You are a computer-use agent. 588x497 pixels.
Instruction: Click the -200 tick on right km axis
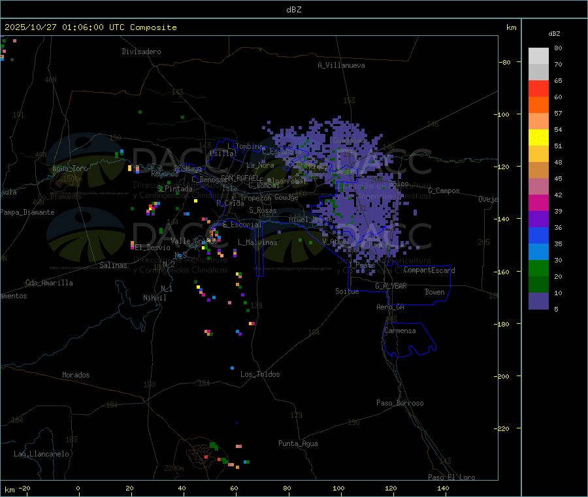506,376
